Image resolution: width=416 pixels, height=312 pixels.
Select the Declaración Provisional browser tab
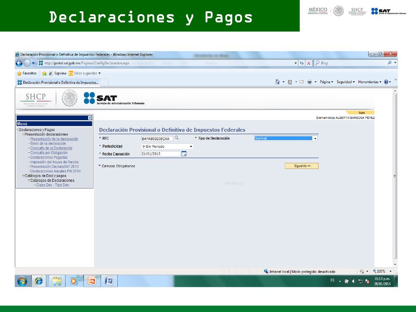58,82
